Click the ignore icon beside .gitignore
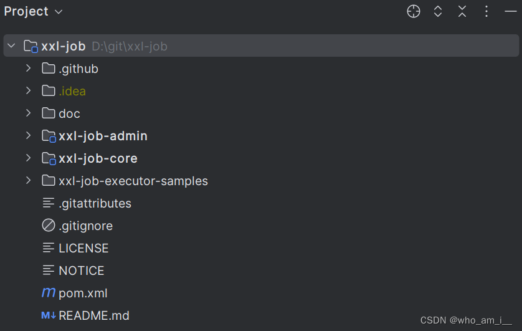Image resolution: width=522 pixels, height=331 pixels. click(x=49, y=226)
